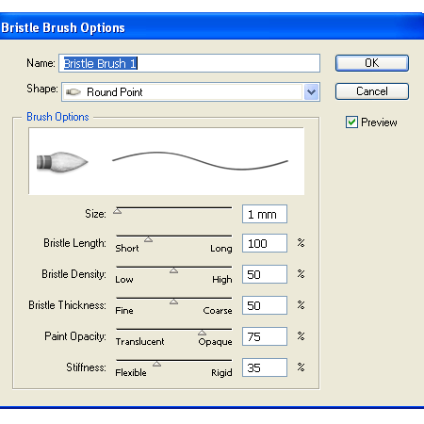Click the Bristle Density slider handle
This screenshot has width=424, height=424.
(173, 270)
